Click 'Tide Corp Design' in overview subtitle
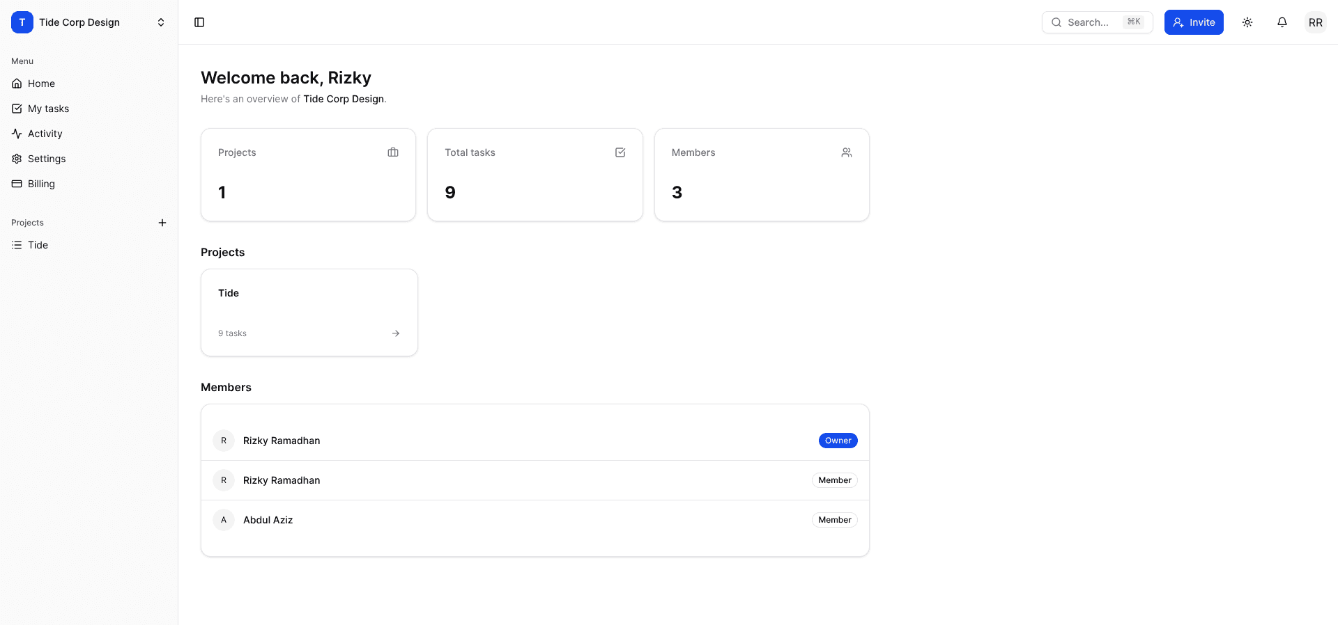Screen dimensions: 1338x625 pyautogui.click(x=344, y=99)
